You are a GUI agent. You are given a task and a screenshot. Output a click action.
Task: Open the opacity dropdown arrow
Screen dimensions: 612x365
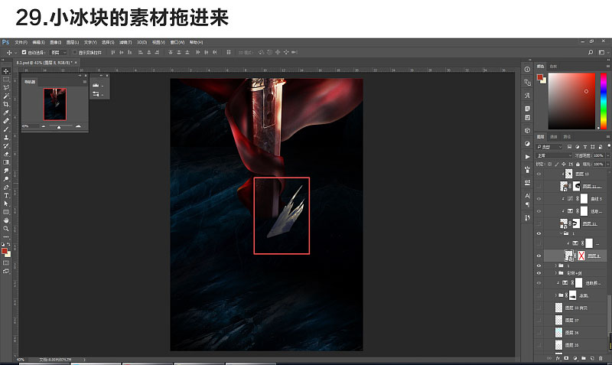point(607,155)
